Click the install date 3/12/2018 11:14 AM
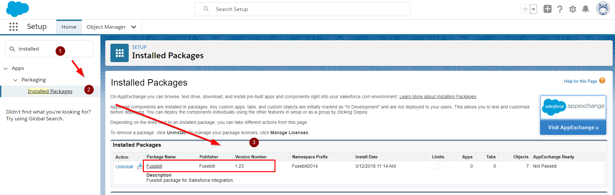The width and height of the screenshot is (615, 195). [x=376, y=166]
